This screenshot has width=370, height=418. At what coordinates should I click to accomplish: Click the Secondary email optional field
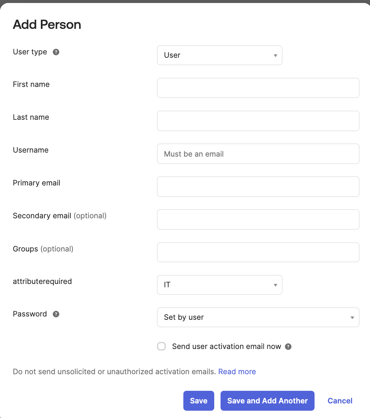[x=258, y=219]
